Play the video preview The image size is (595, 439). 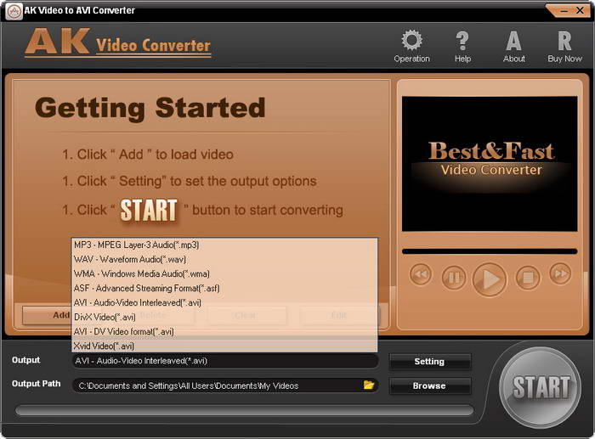click(490, 279)
